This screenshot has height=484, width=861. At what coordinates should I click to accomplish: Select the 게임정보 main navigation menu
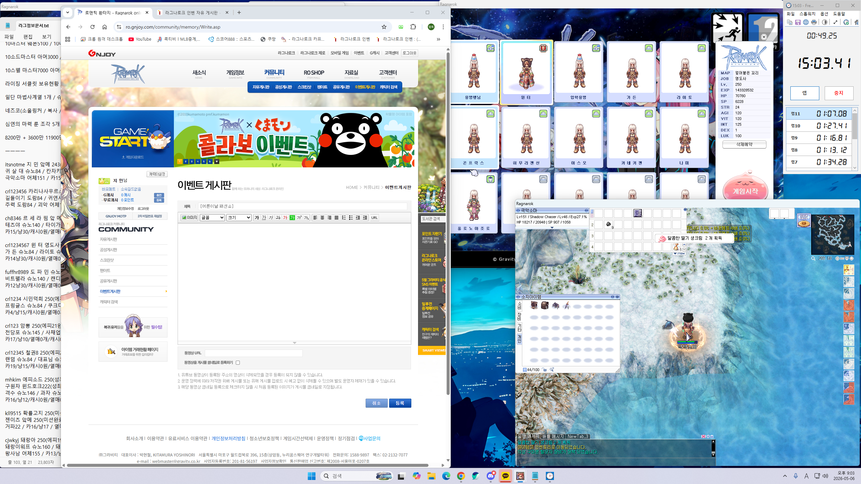click(235, 73)
